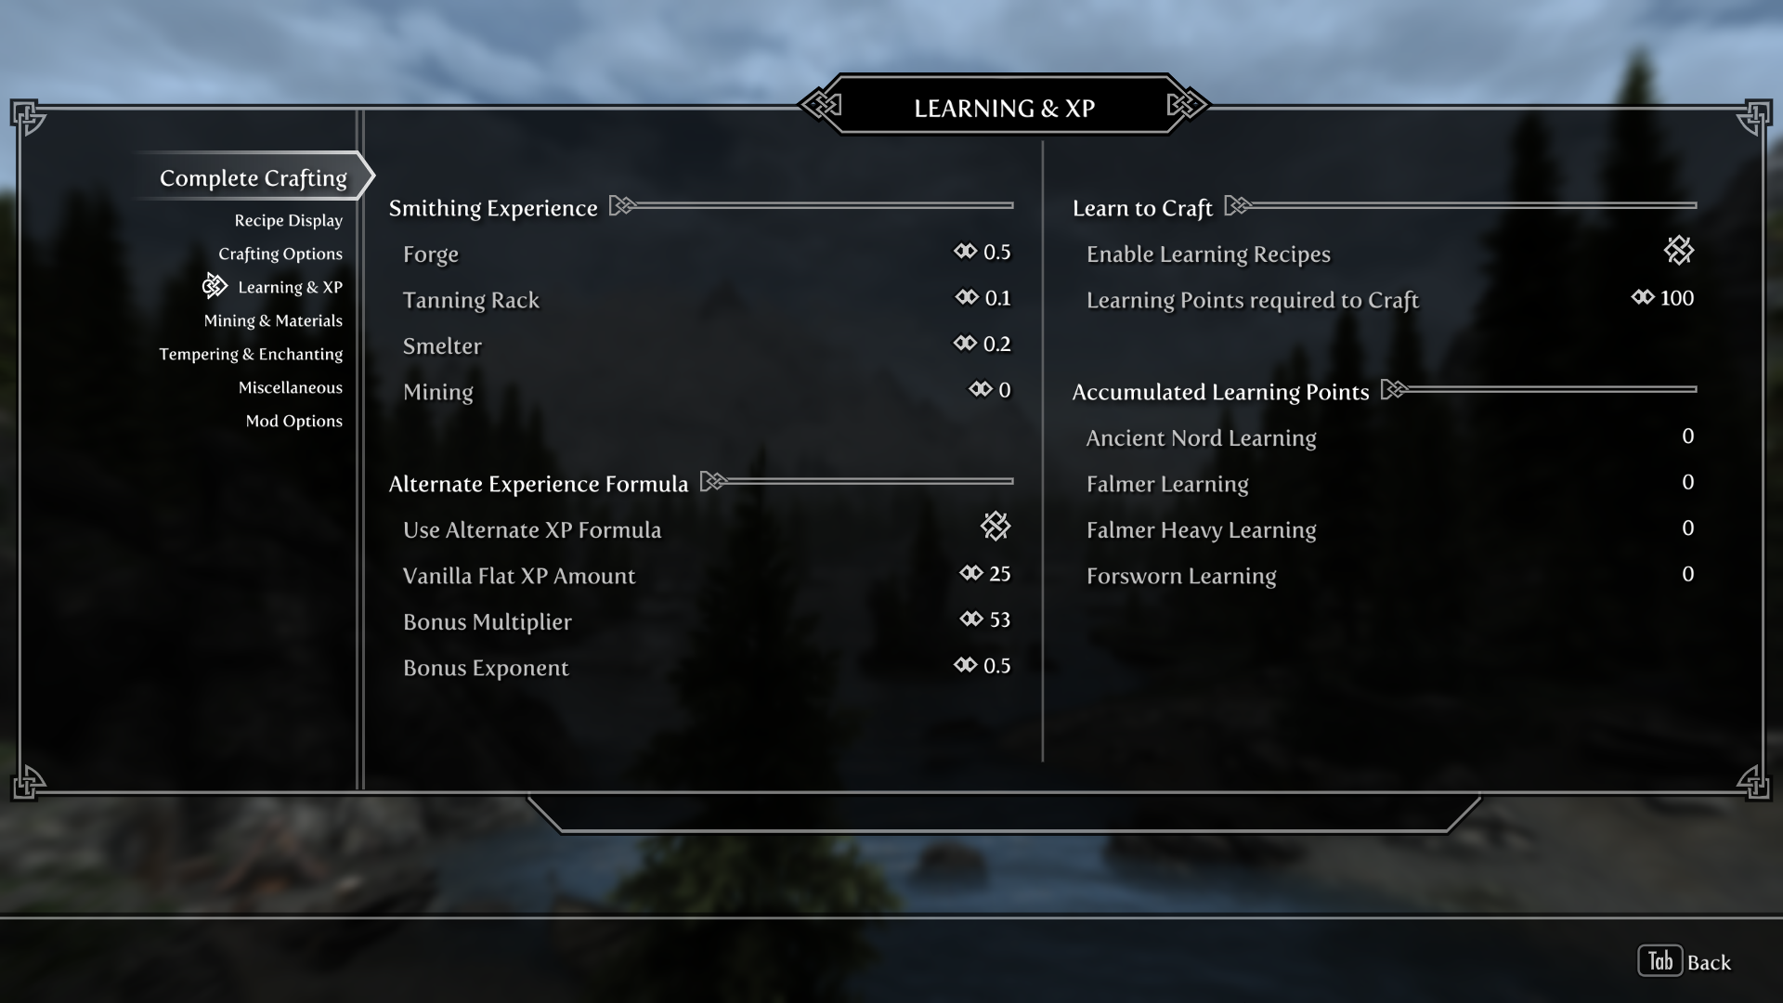This screenshot has width=1783, height=1003.
Task: Click the Learning & XP icon in sidebar
Action: pos(215,285)
